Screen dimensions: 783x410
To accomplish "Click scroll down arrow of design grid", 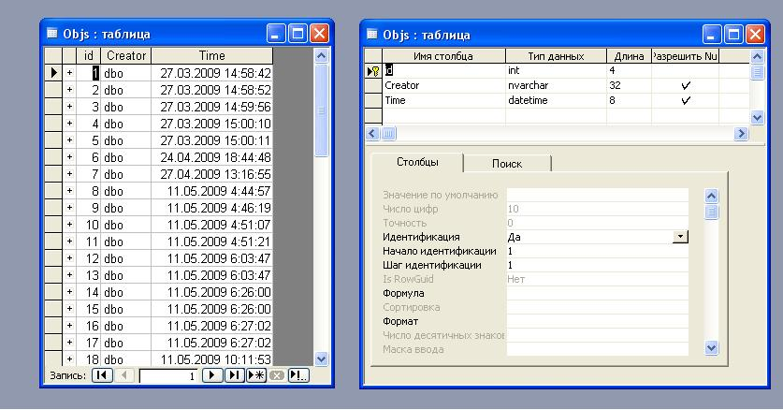I will [757, 117].
